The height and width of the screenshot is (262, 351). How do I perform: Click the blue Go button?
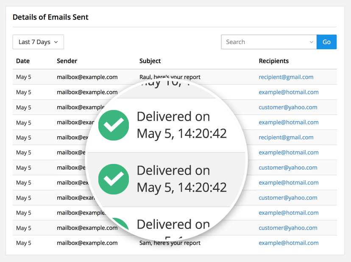click(x=326, y=42)
